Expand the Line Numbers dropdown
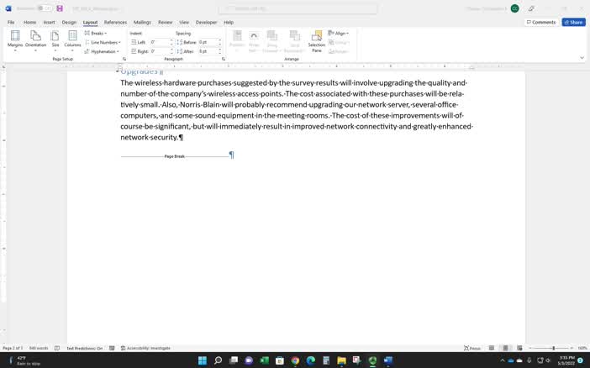590x368 pixels. tap(104, 42)
